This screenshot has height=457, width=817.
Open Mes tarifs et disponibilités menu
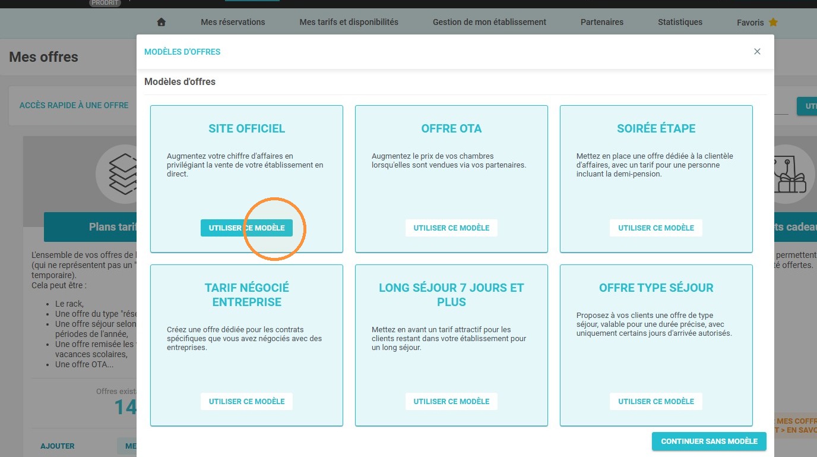click(x=349, y=22)
